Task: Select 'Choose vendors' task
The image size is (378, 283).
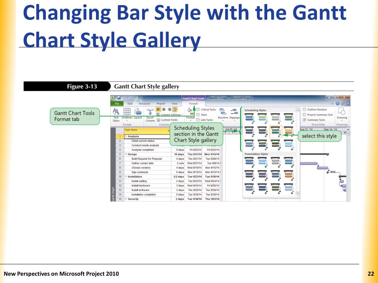Action: (141, 168)
